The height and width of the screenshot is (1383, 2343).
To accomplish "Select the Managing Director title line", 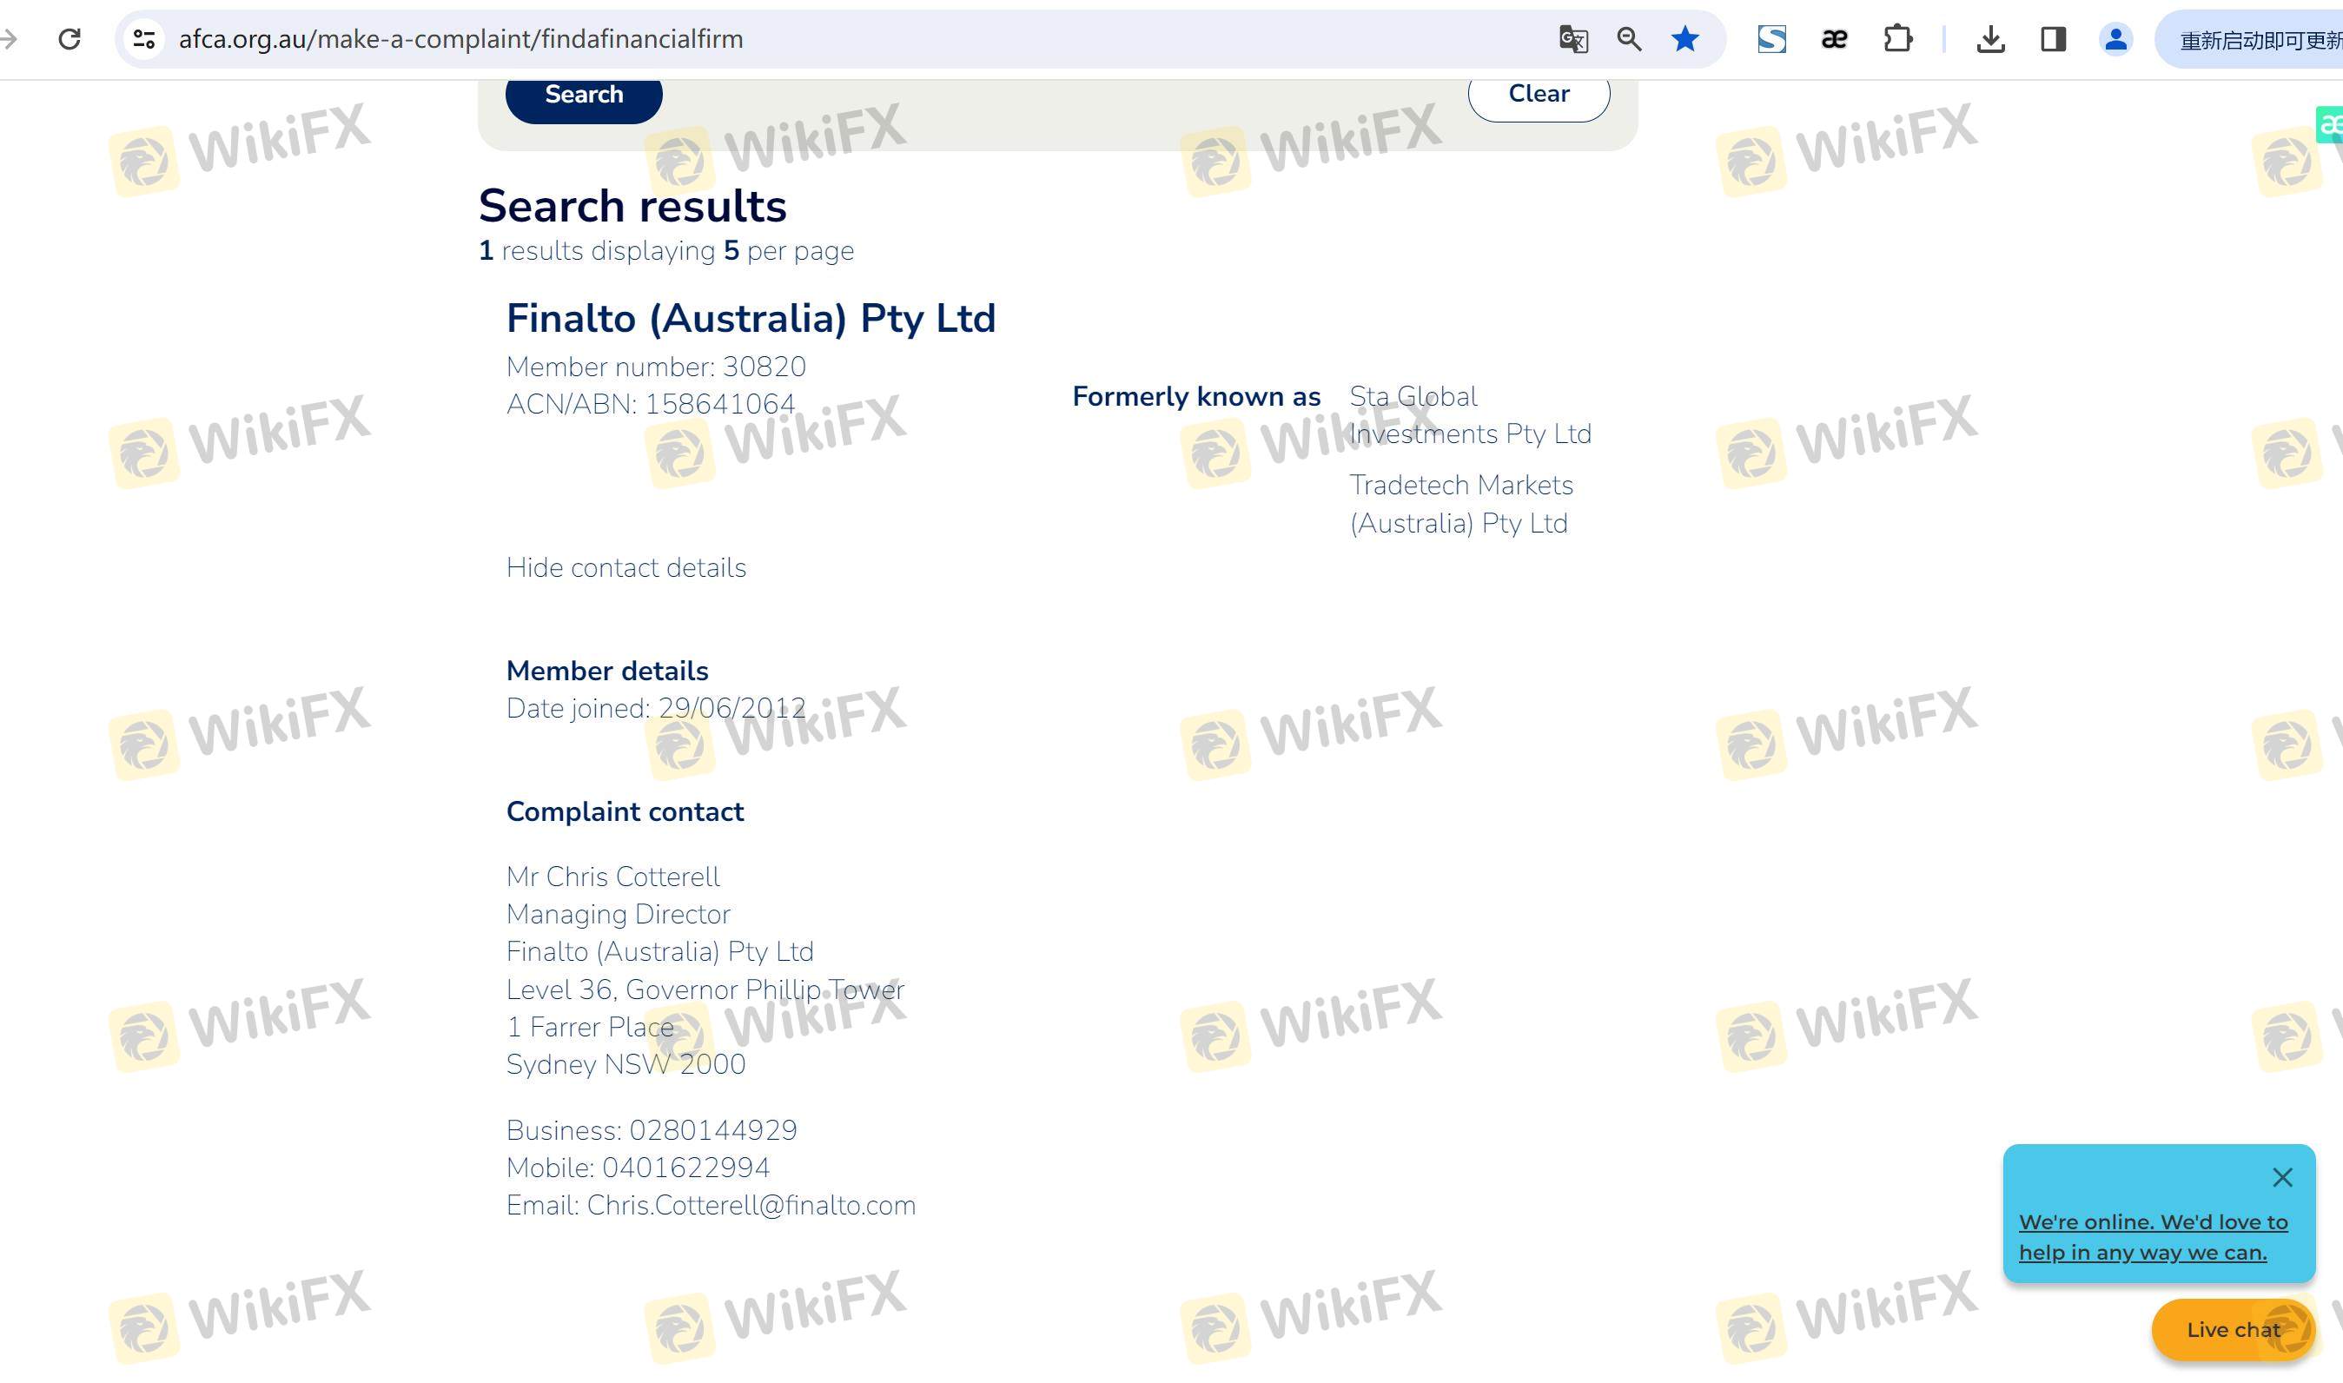I will 618,914.
